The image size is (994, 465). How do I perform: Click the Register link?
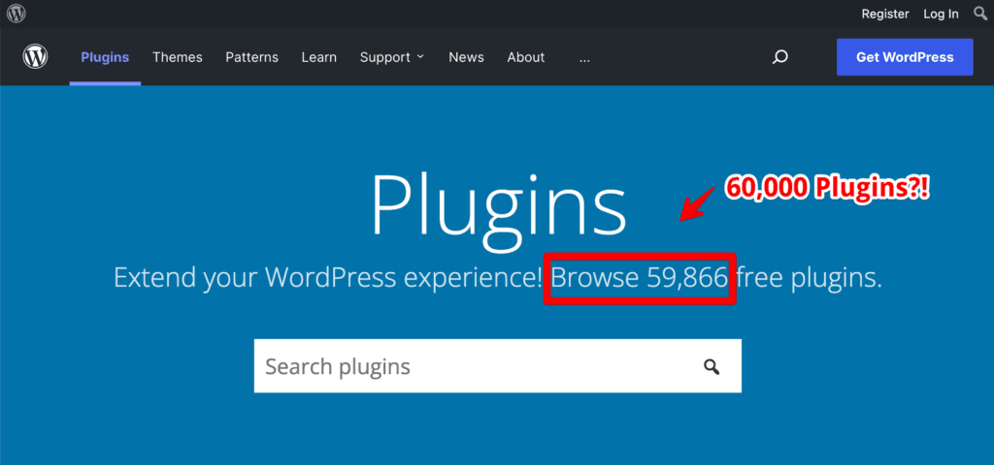885,14
